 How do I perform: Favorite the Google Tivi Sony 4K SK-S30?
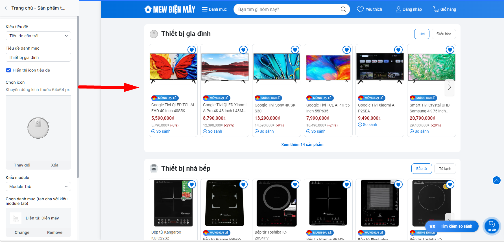[295, 50]
